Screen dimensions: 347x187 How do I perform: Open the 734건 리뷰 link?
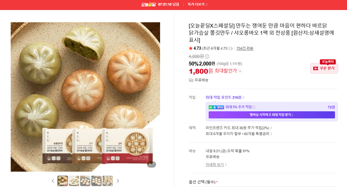(x=245, y=48)
